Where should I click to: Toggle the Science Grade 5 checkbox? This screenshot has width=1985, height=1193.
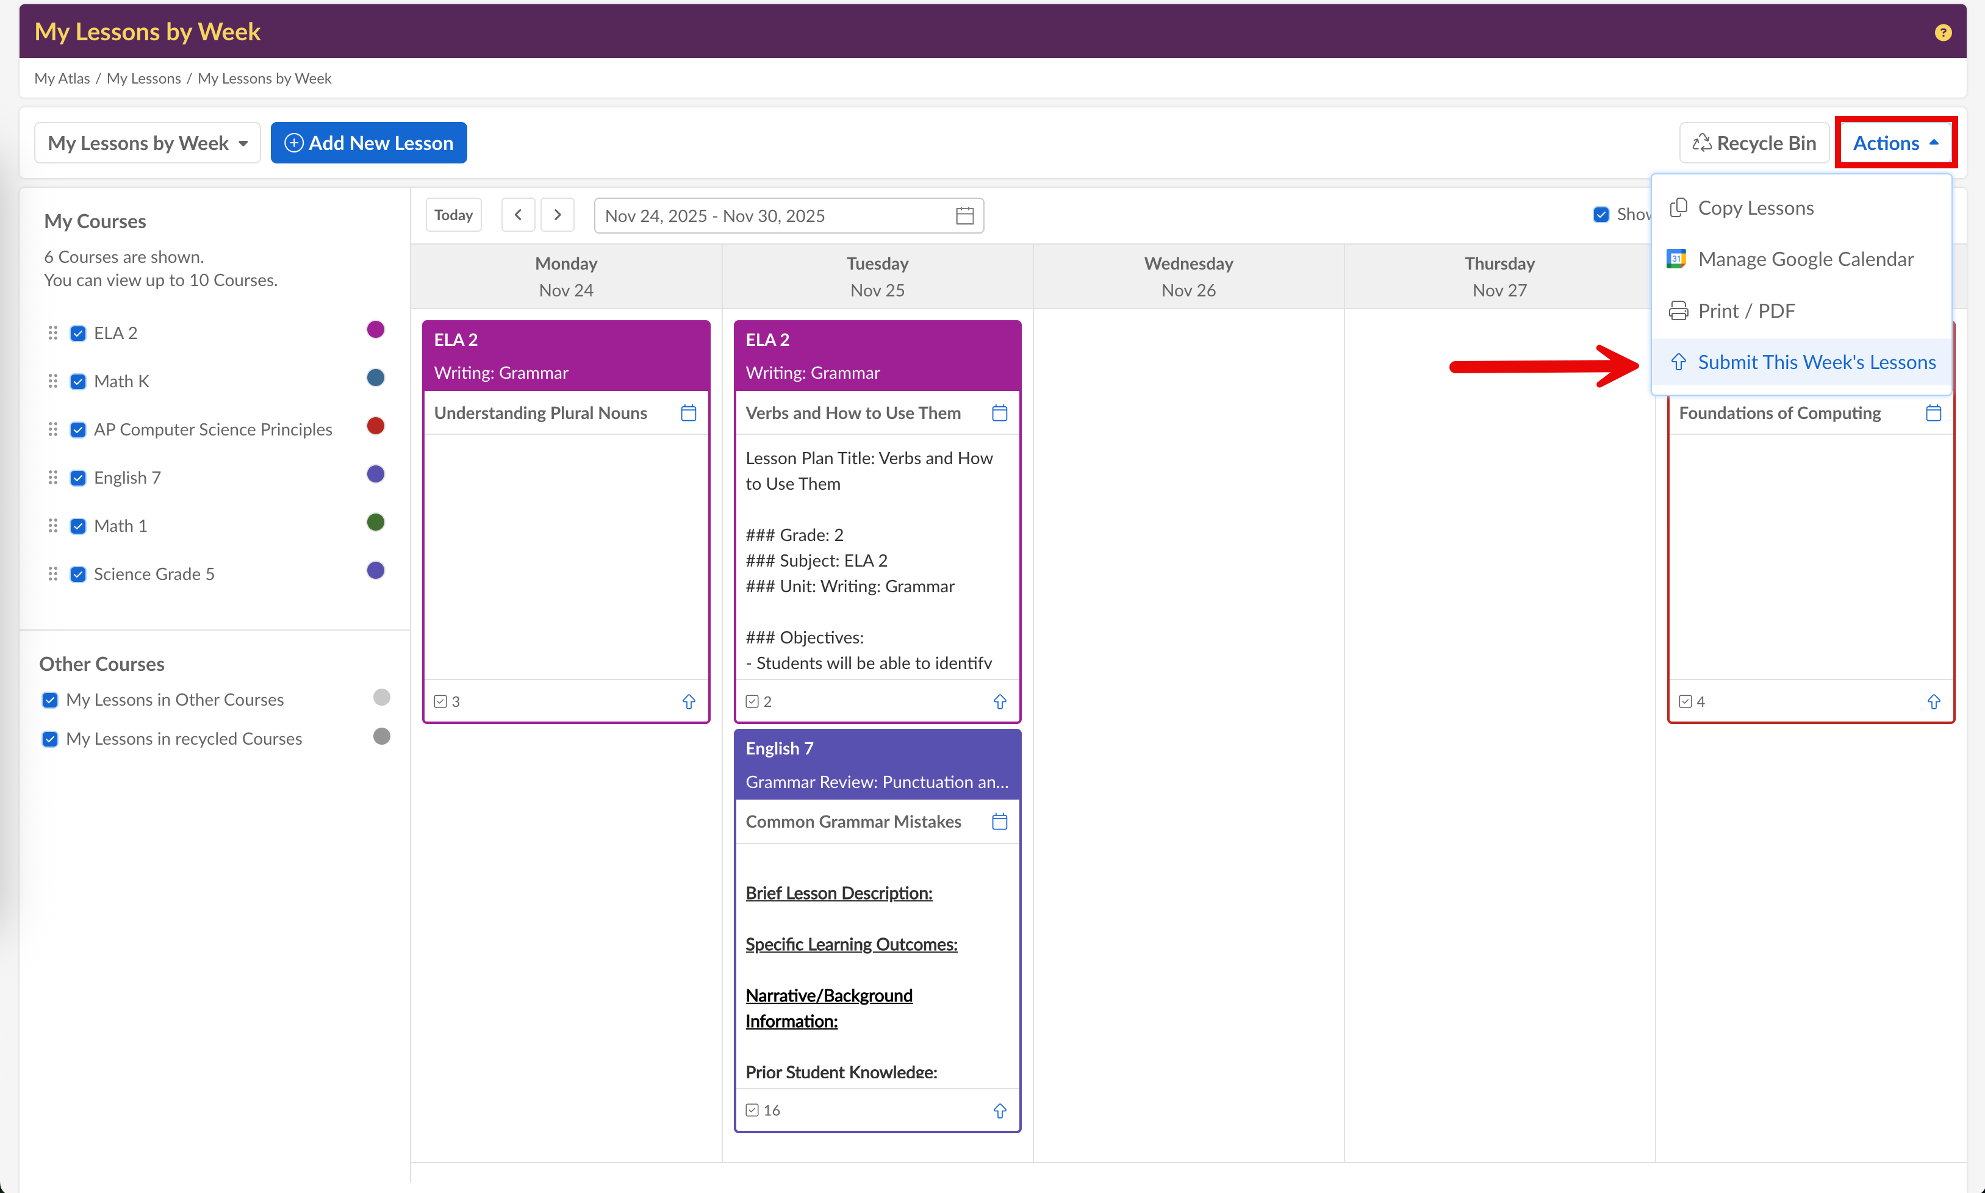(x=78, y=574)
